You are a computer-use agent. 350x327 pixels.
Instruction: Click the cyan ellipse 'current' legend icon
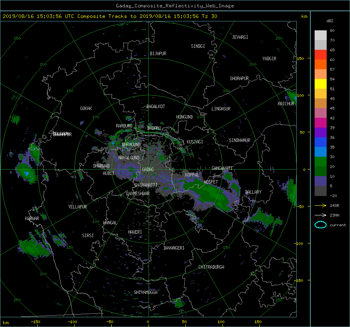[x=320, y=225]
